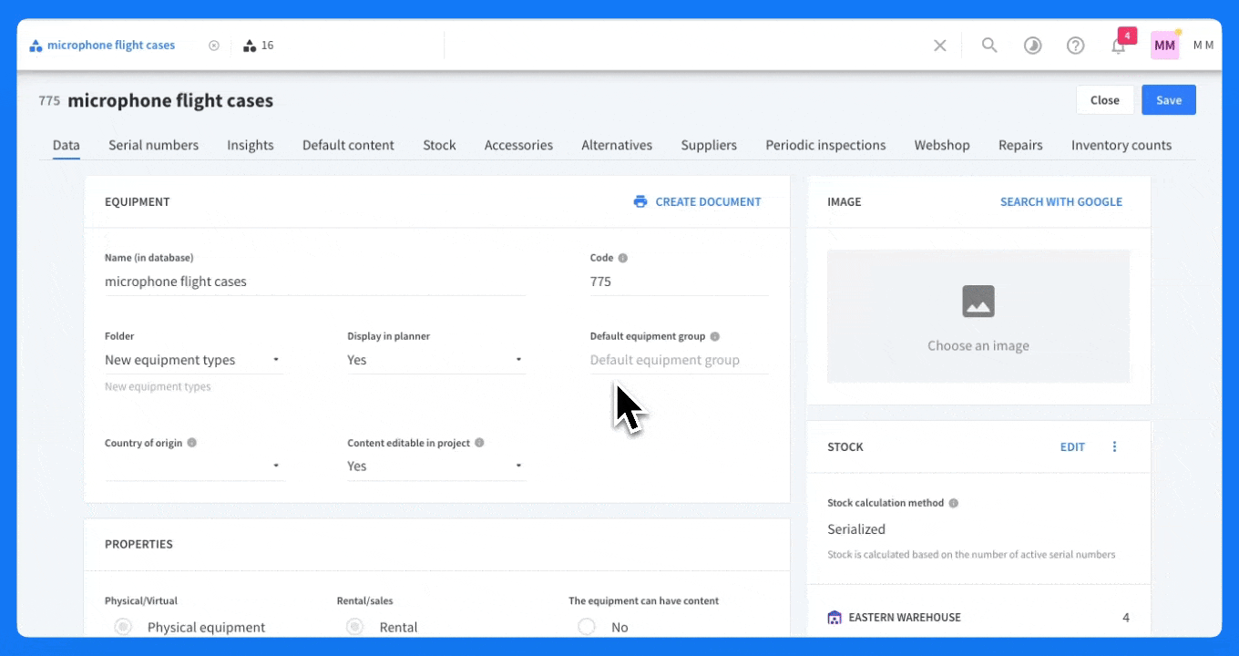The image size is (1239, 656).
Task: Click the Code field info icon
Action: tap(621, 258)
